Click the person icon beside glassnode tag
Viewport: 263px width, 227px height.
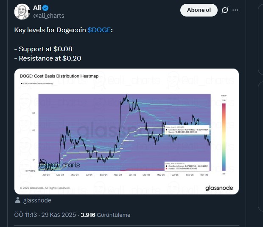click(17, 200)
